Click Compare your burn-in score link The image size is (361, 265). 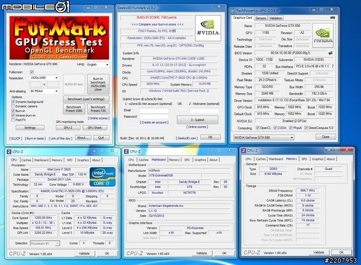point(157,24)
